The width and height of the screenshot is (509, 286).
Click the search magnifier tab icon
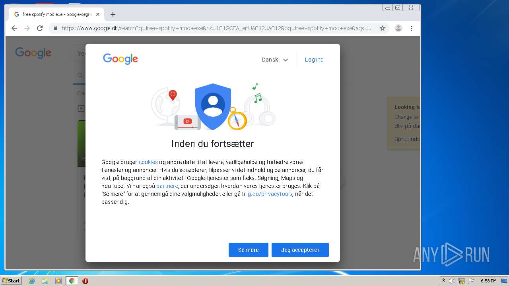click(80, 75)
